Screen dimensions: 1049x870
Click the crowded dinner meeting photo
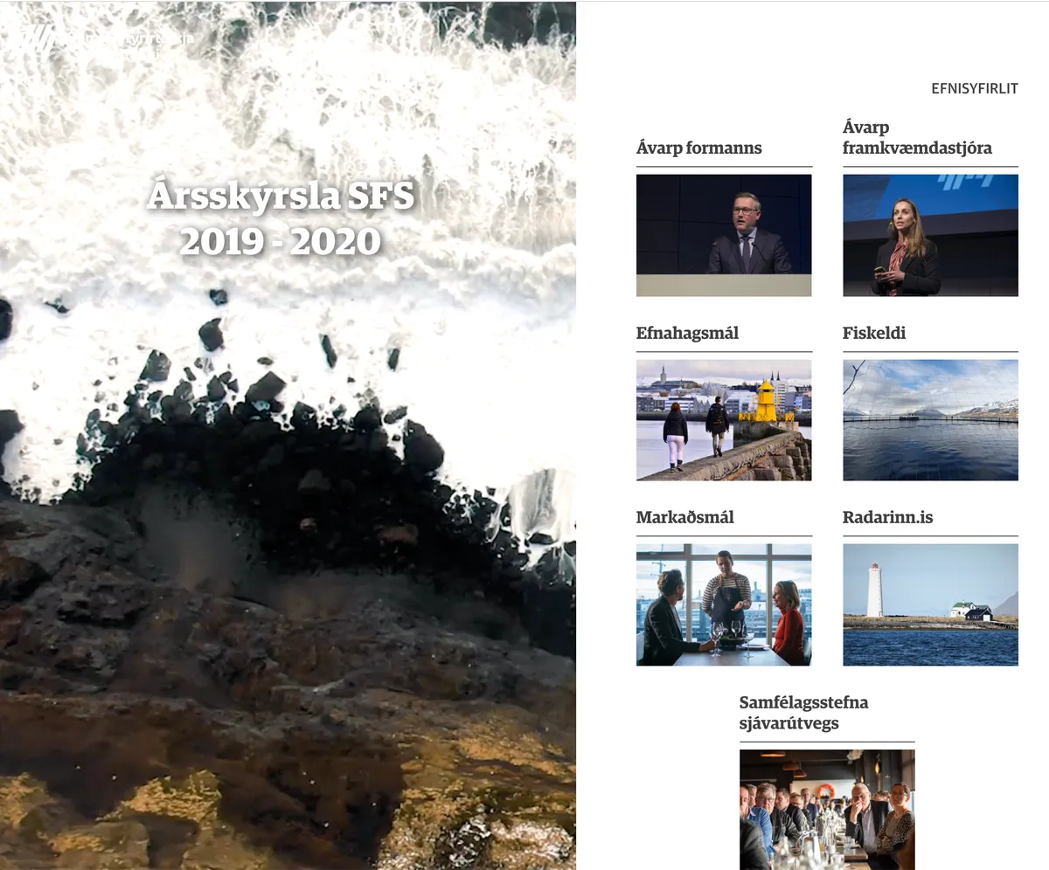coord(827,810)
